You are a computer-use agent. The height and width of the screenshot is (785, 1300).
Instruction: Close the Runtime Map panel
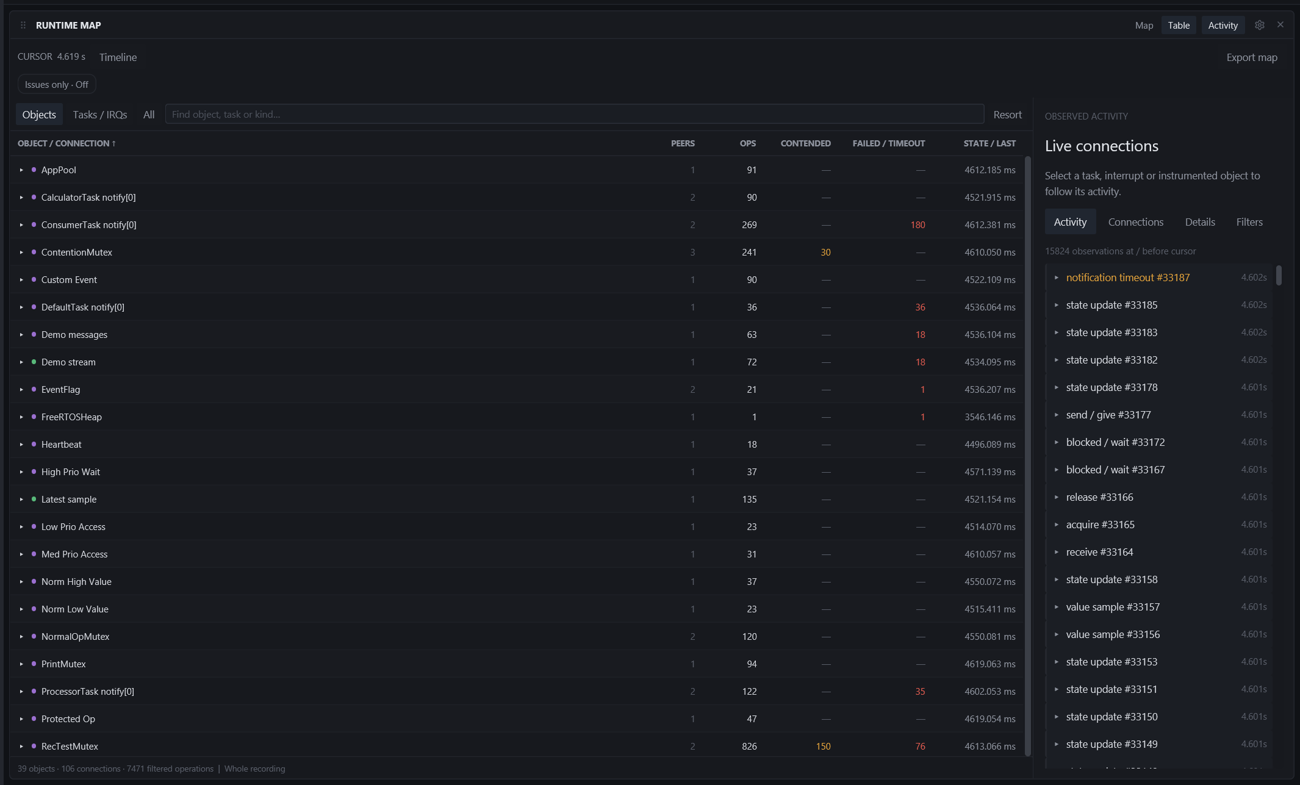click(x=1280, y=24)
